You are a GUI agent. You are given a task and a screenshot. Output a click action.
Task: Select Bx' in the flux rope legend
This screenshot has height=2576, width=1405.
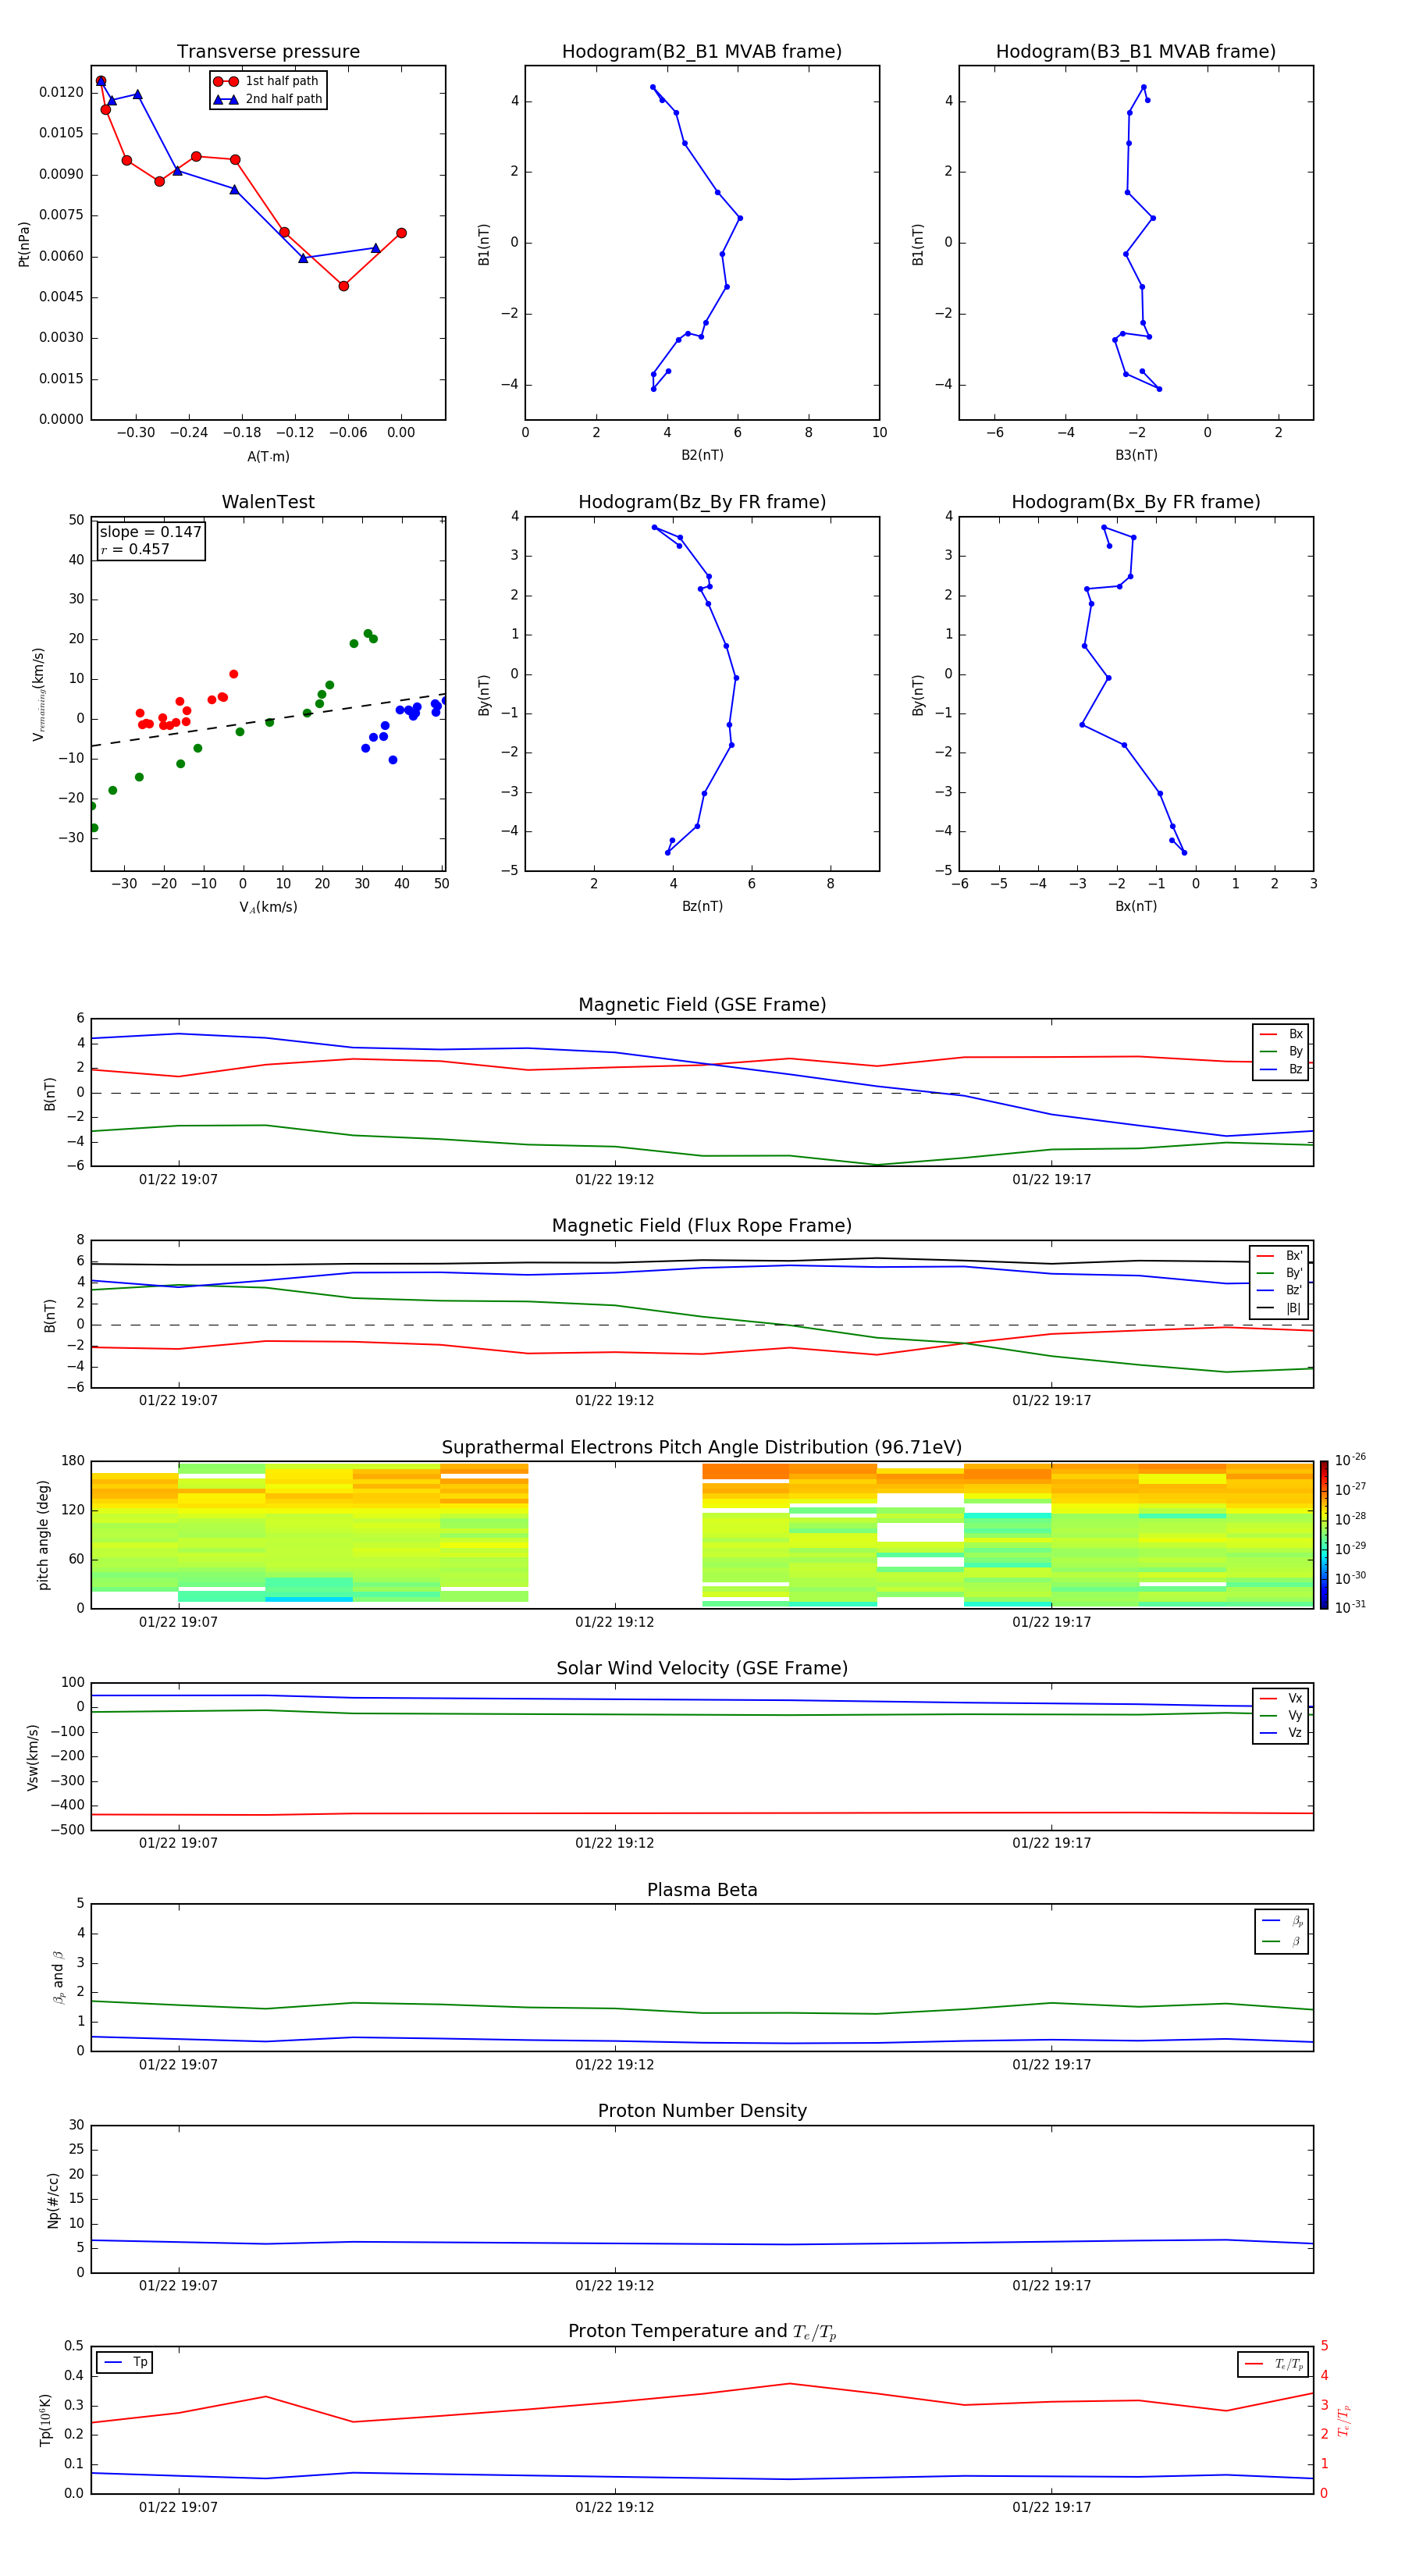[x=1280, y=1256]
